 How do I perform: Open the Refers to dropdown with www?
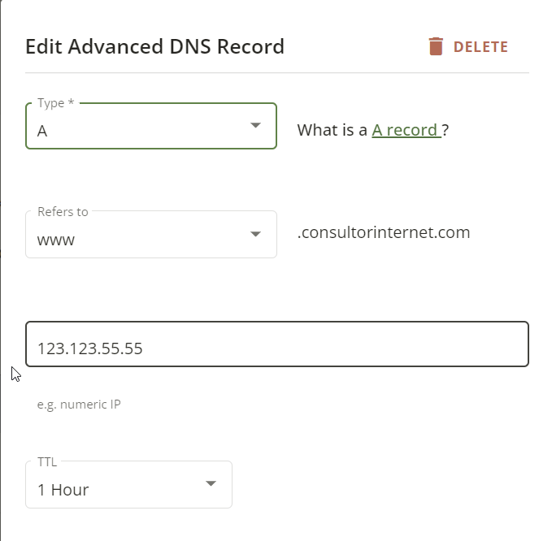151,234
